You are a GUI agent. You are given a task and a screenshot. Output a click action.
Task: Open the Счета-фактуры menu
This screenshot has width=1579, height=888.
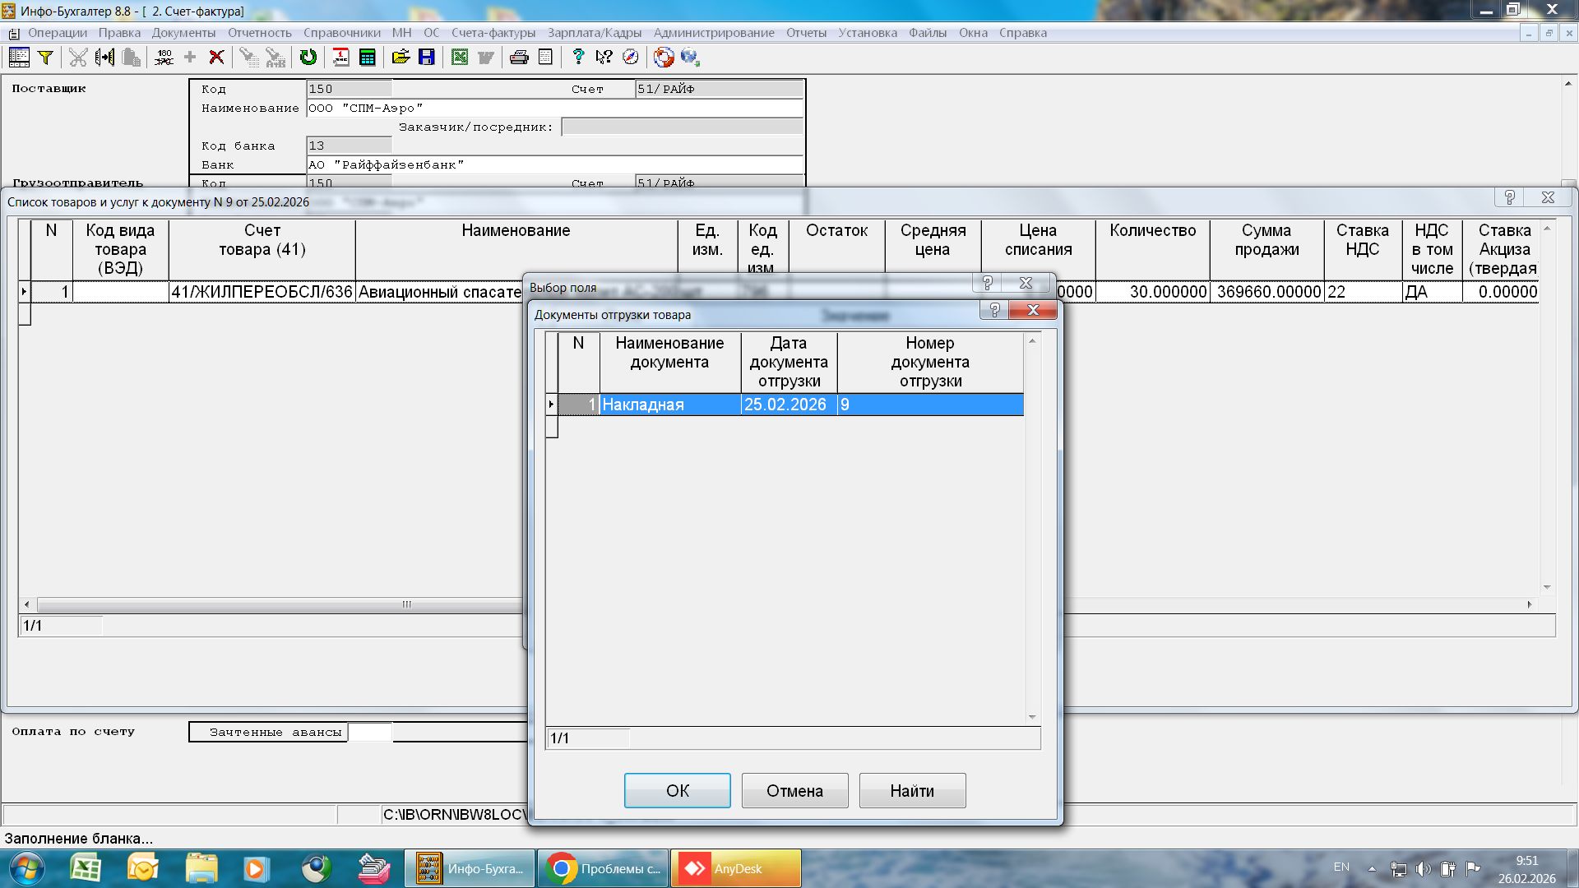(493, 33)
